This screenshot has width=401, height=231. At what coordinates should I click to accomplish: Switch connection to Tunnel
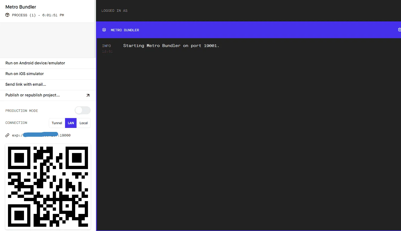tap(57, 123)
